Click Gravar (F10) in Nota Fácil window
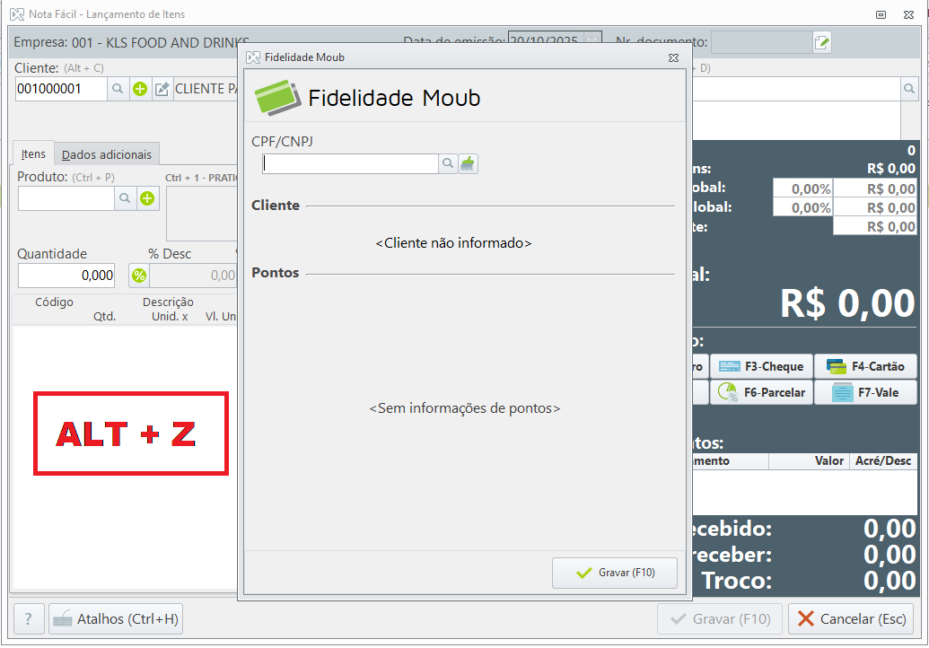The width and height of the screenshot is (929, 648). coord(719,619)
